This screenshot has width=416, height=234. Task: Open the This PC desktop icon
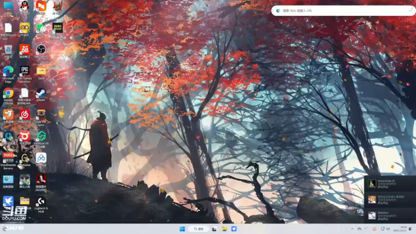(8, 7)
